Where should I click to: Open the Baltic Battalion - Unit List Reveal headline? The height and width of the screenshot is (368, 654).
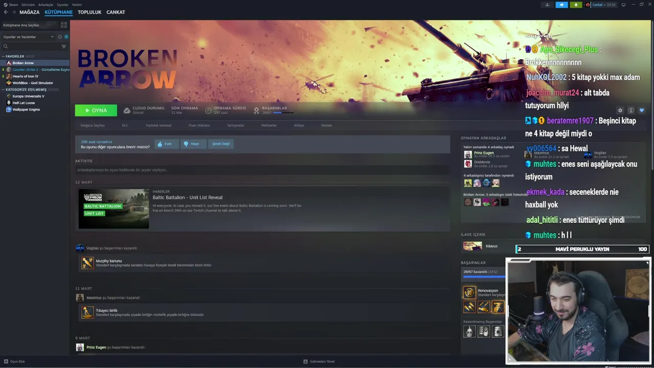coord(188,197)
